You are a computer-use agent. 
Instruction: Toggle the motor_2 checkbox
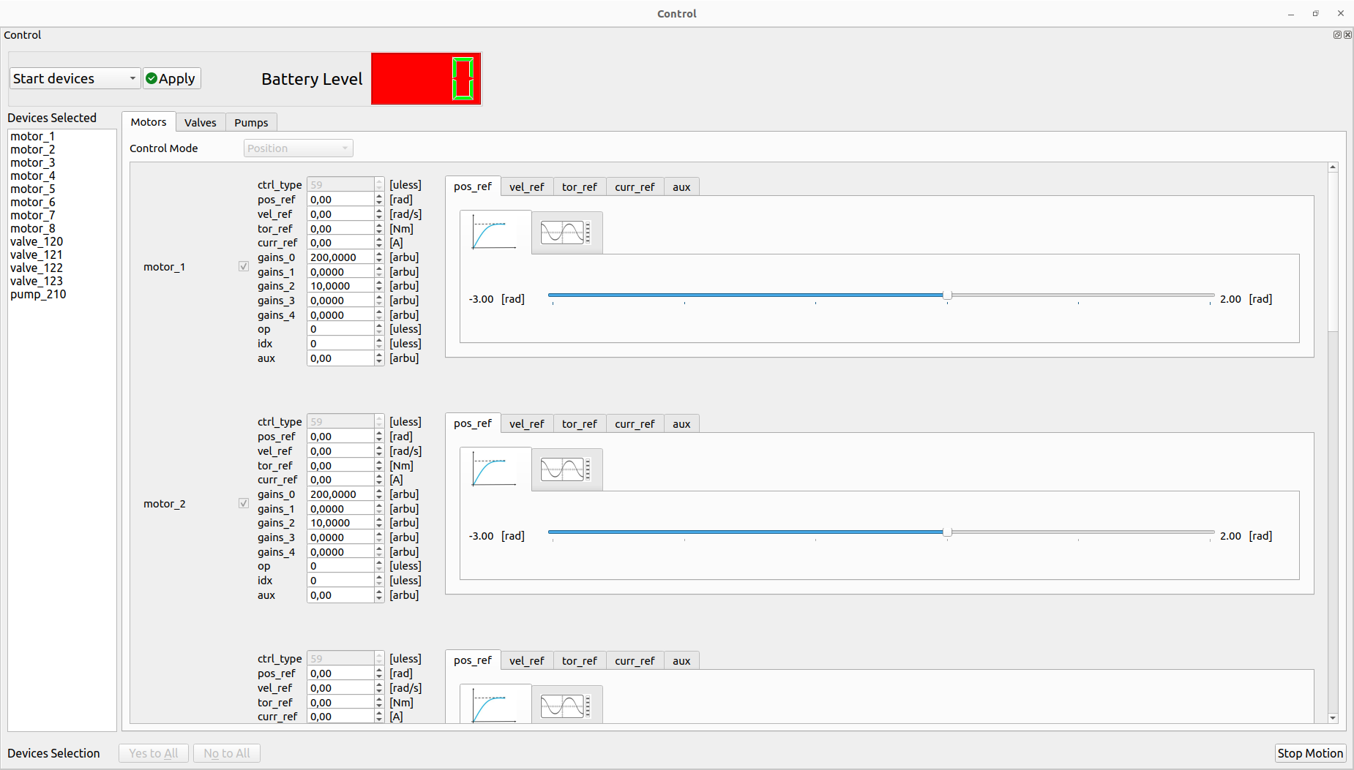[x=244, y=504]
